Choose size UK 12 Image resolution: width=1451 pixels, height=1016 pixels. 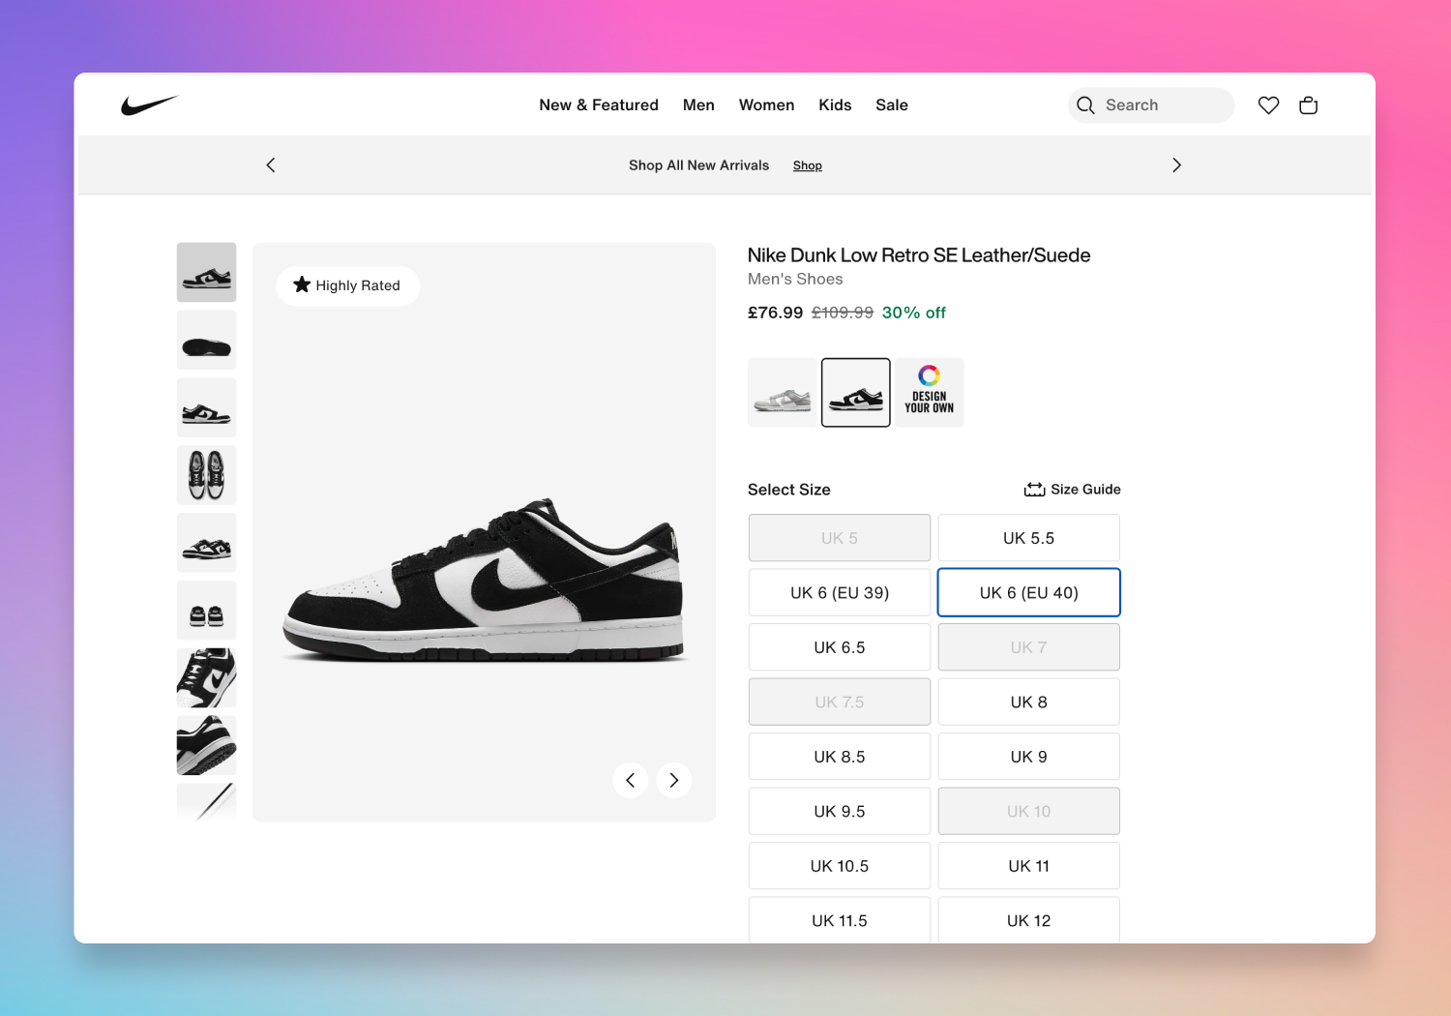coord(1029,920)
